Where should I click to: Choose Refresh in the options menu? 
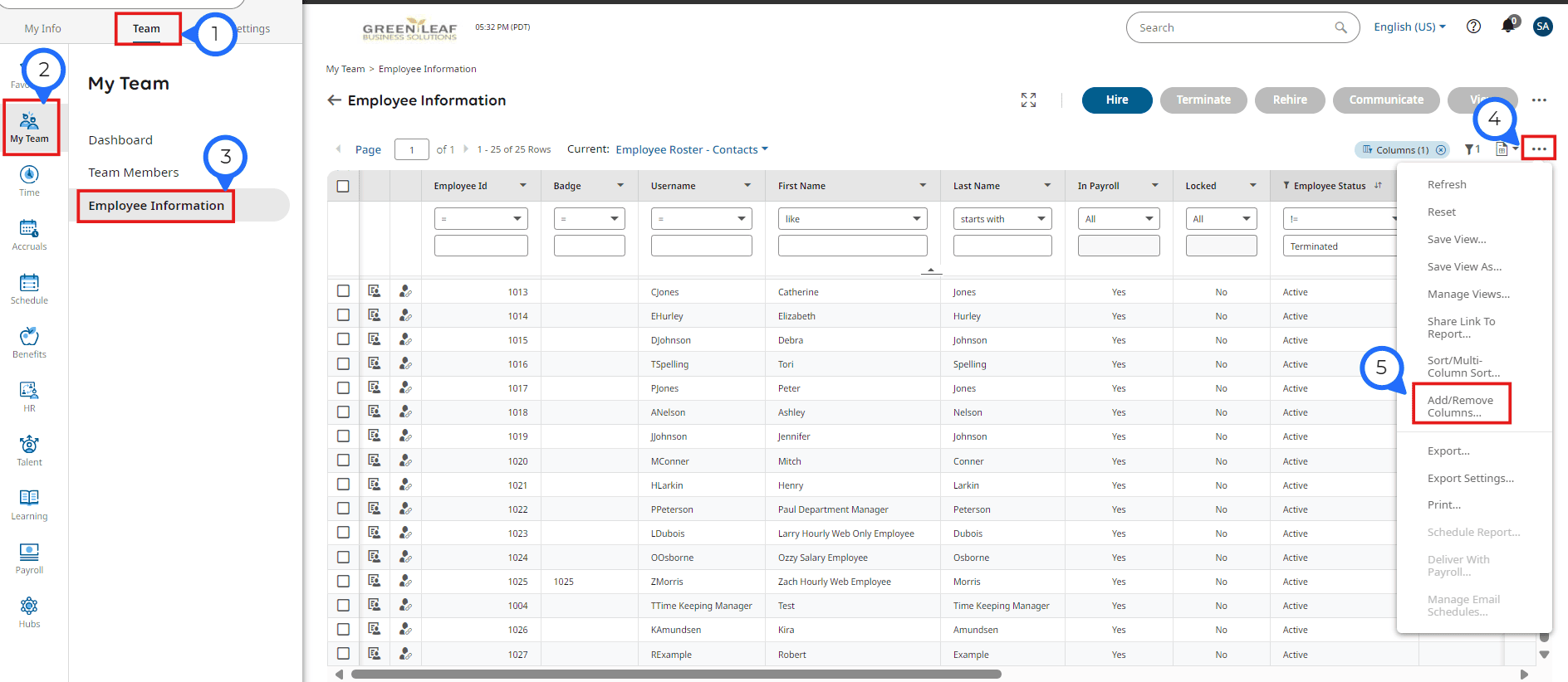tap(1447, 184)
